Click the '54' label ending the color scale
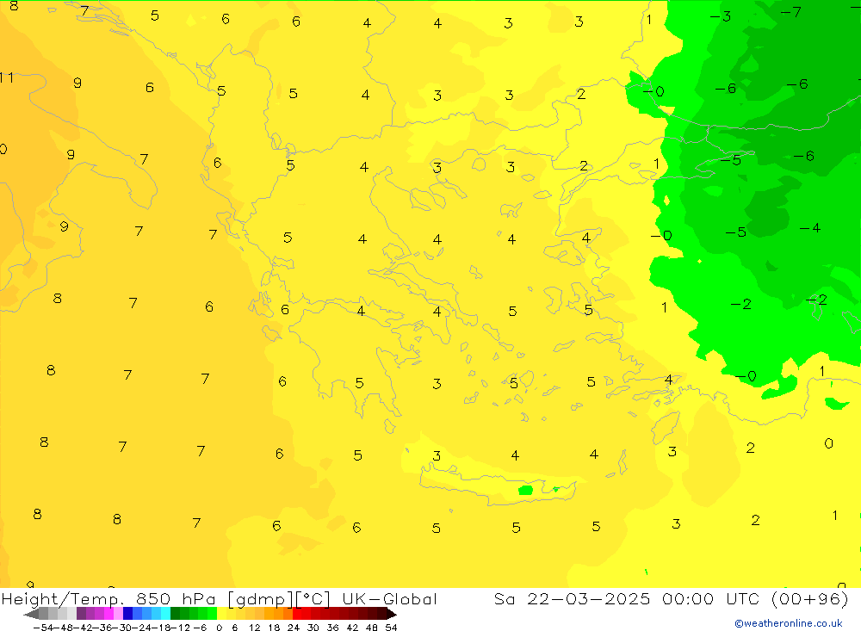Image resolution: width=861 pixels, height=631 pixels. point(391,628)
